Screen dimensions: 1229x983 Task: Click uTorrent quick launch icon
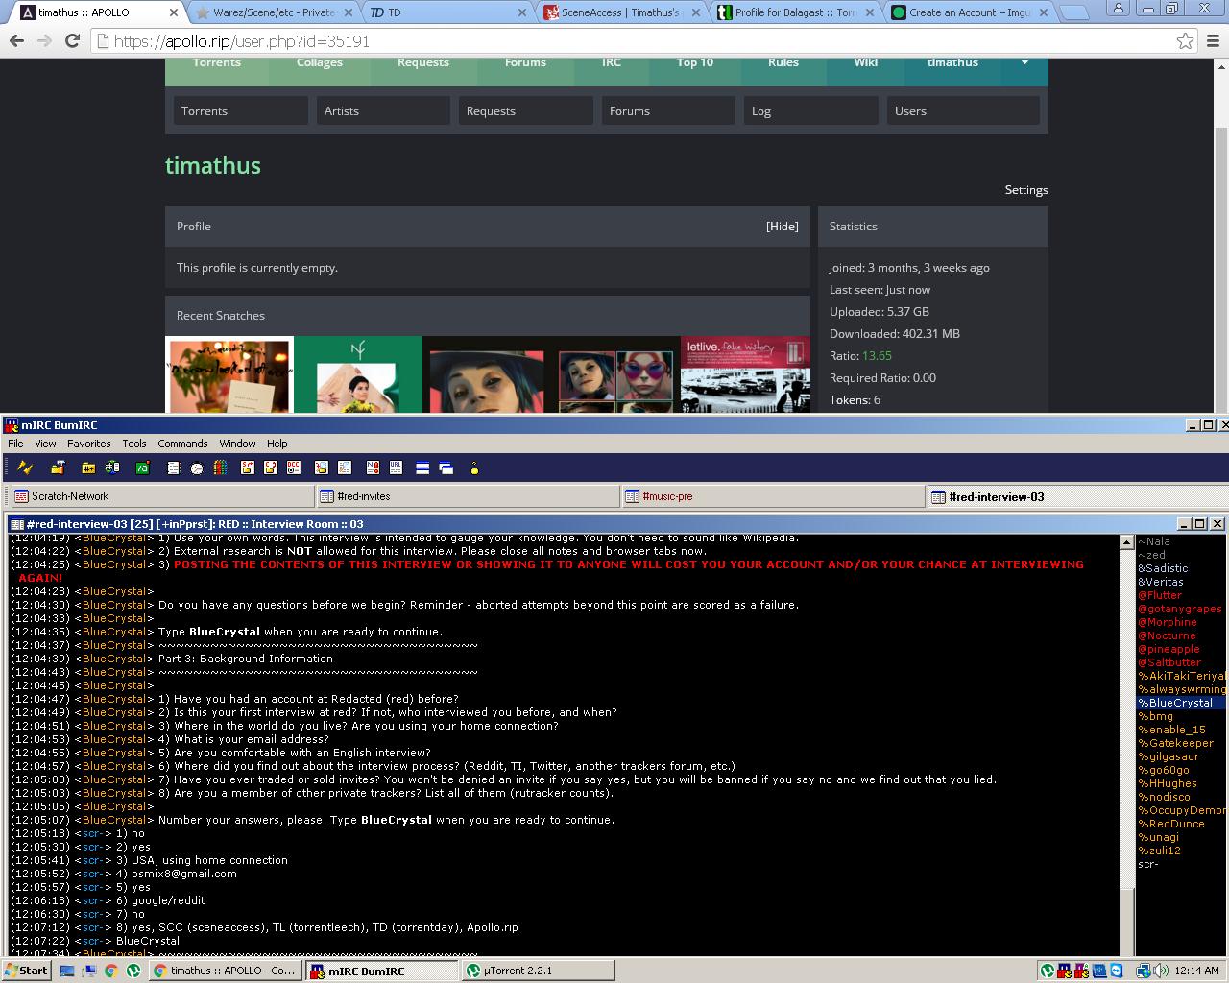click(133, 971)
